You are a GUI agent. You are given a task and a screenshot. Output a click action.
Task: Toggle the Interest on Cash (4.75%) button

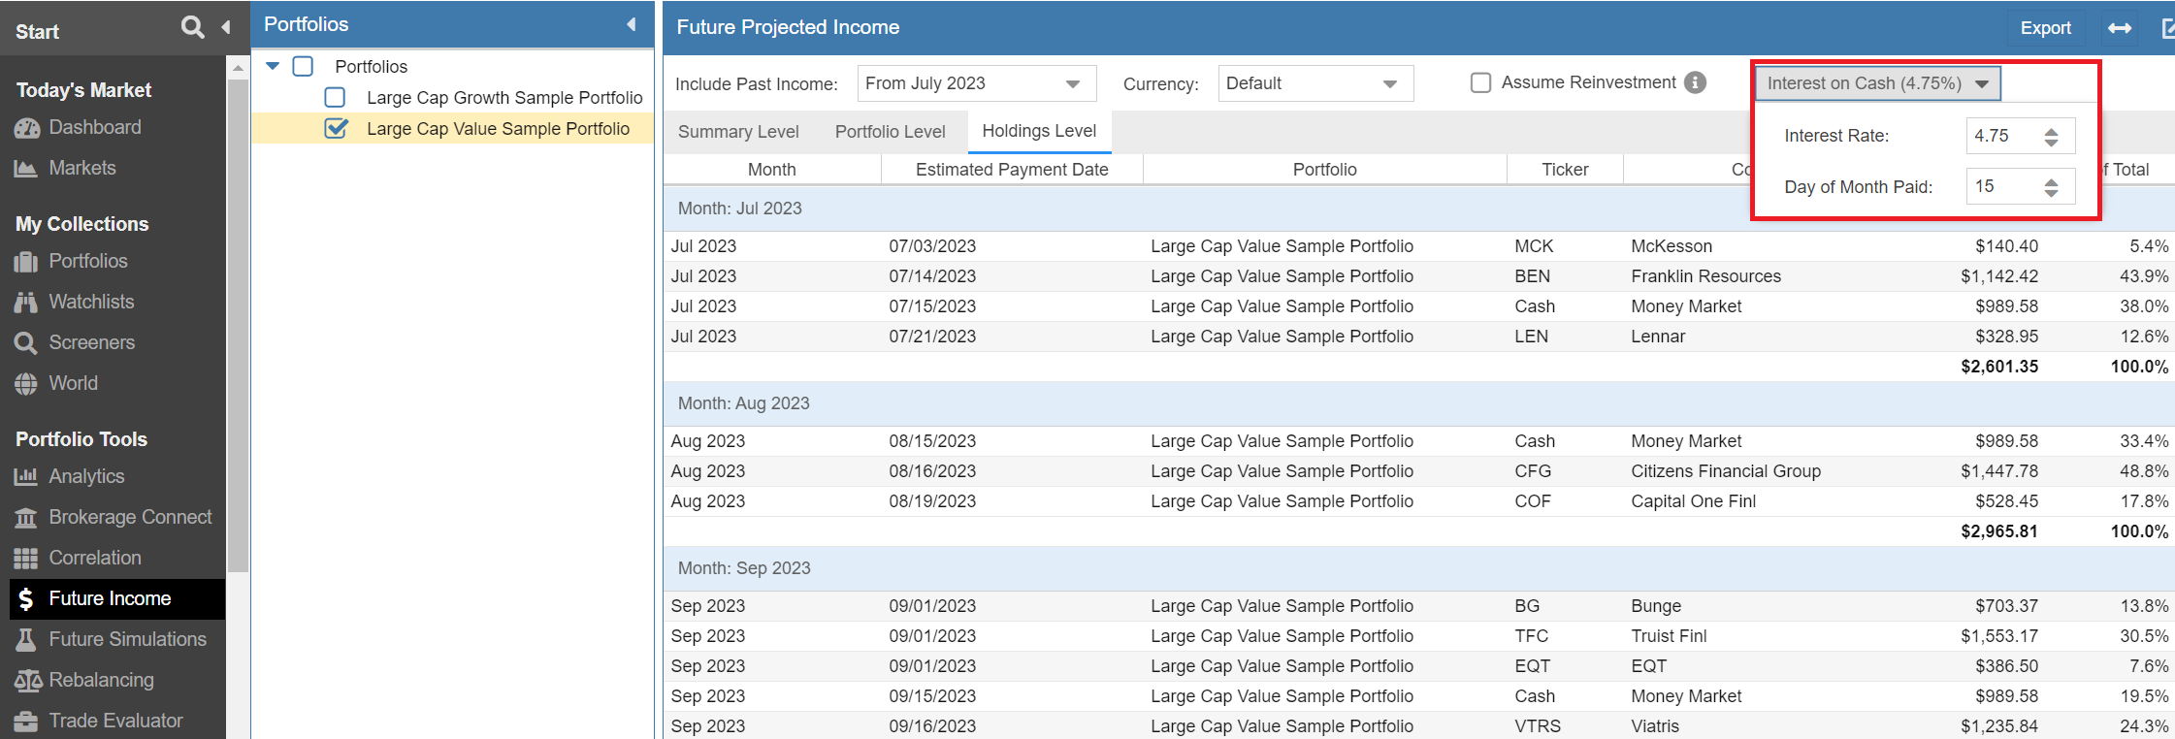coord(1876,83)
